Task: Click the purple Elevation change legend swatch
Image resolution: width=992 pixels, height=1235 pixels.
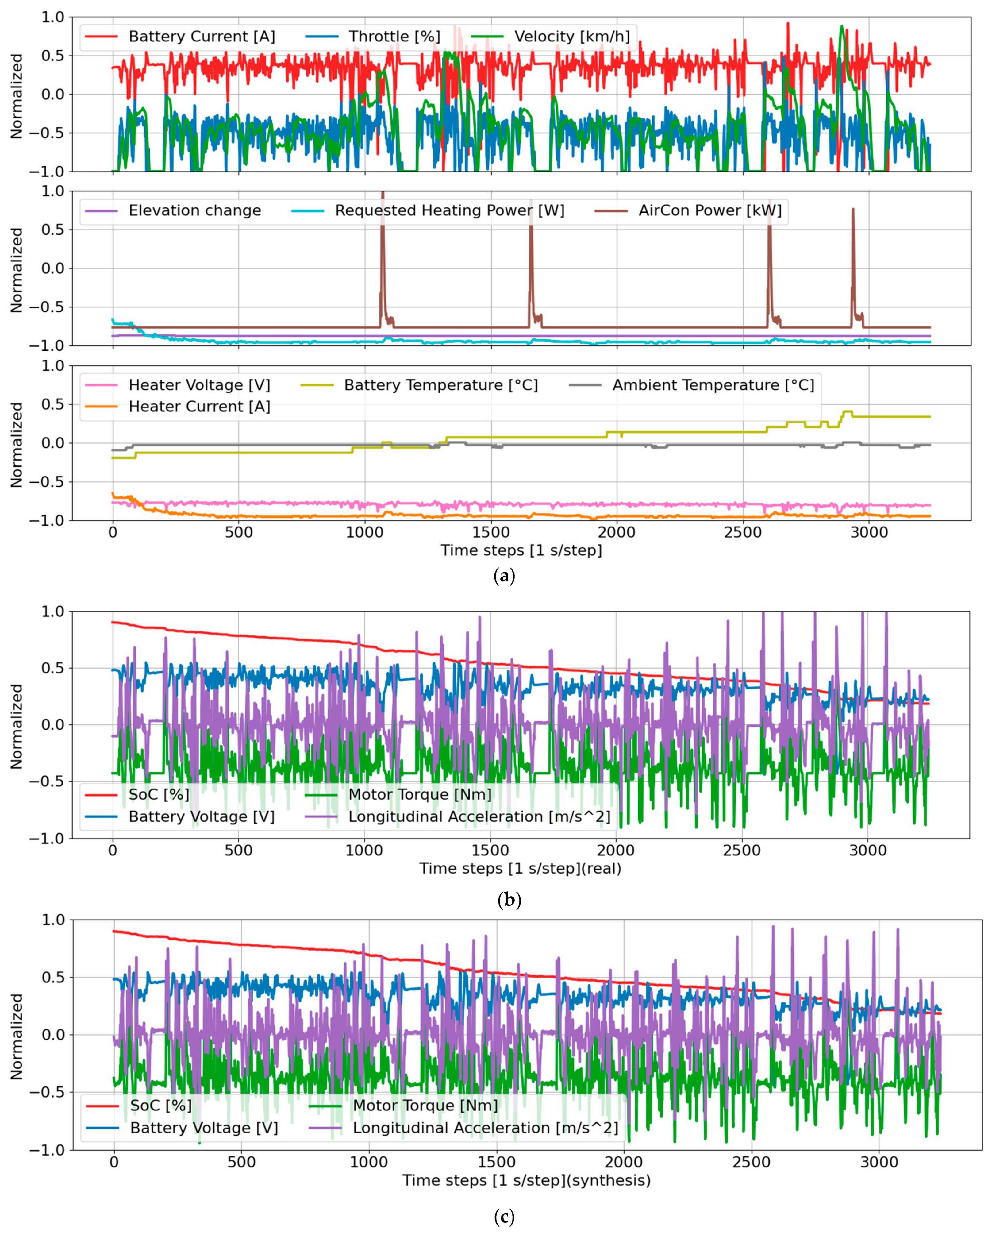Action: point(101,211)
